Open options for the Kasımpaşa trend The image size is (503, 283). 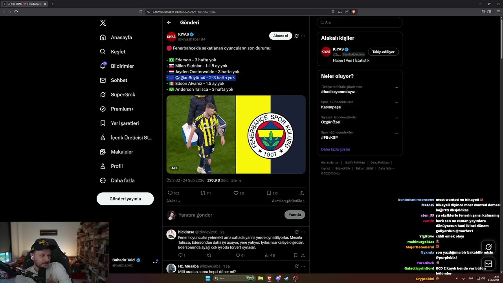(x=396, y=103)
